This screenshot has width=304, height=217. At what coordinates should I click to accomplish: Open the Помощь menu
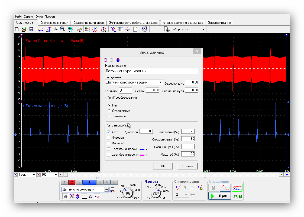tap(50, 17)
